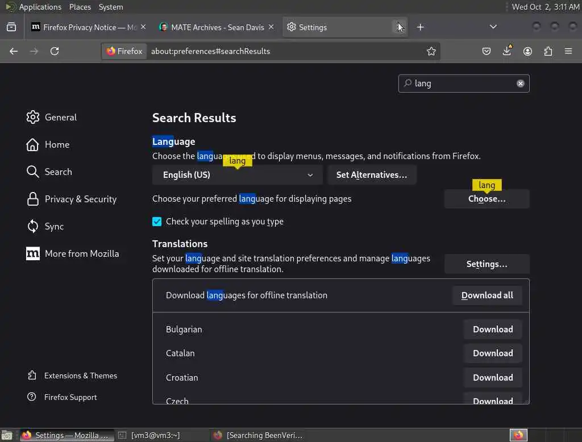582x442 pixels.
Task: Open the Downloads panel icon
Action: [x=507, y=51]
